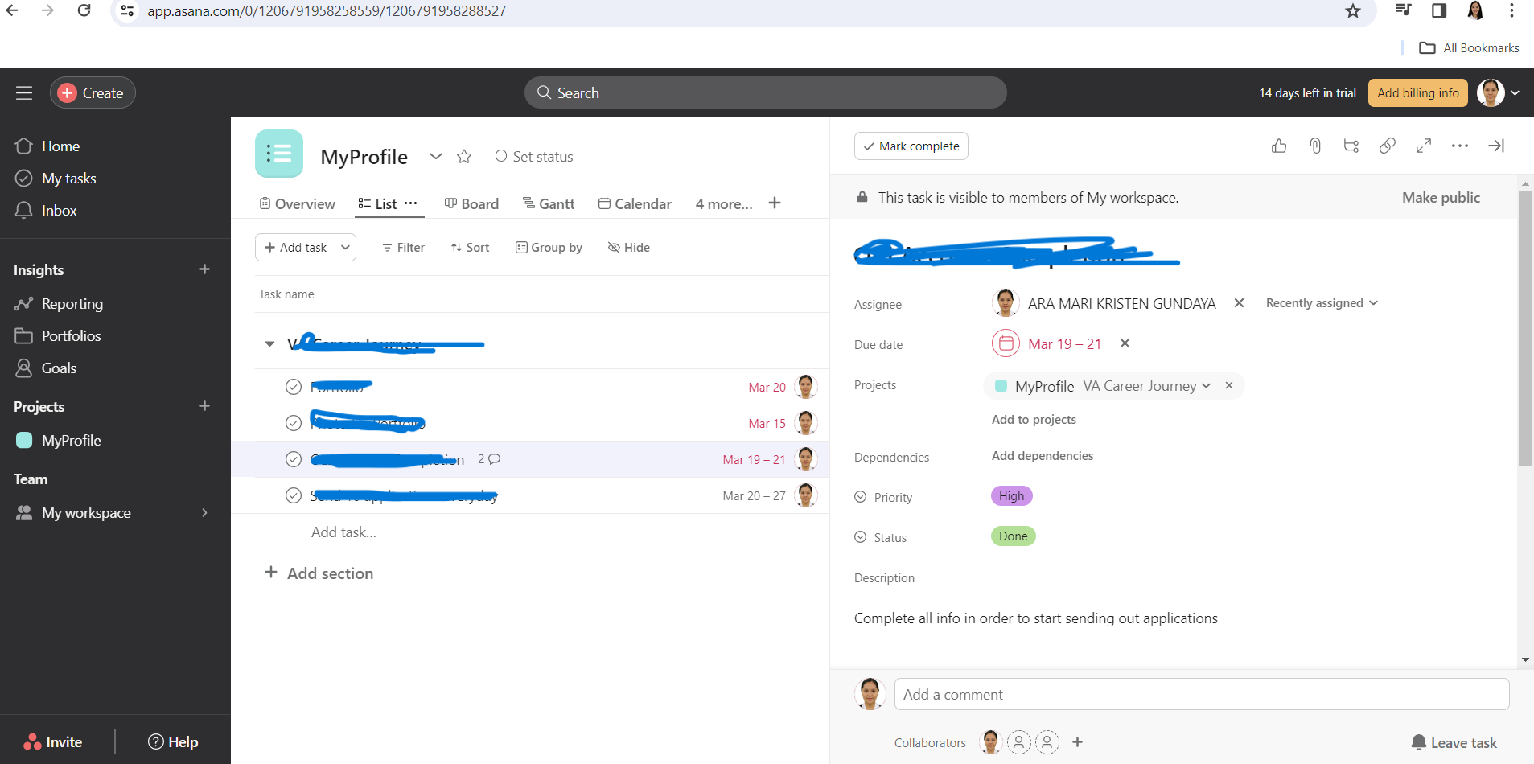The width and height of the screenshot is (1534, 764).
Task: Toggle completion of Mar 20 task
Action: pos(294,387)
